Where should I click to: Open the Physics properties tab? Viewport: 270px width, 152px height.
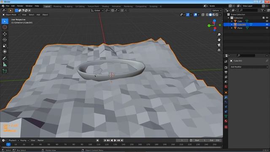pyautogui.click(x=226, y=107)
